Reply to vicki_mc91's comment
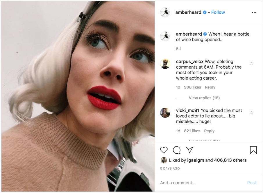This screenshot has height=193, width=263. [x=209, y=131]
